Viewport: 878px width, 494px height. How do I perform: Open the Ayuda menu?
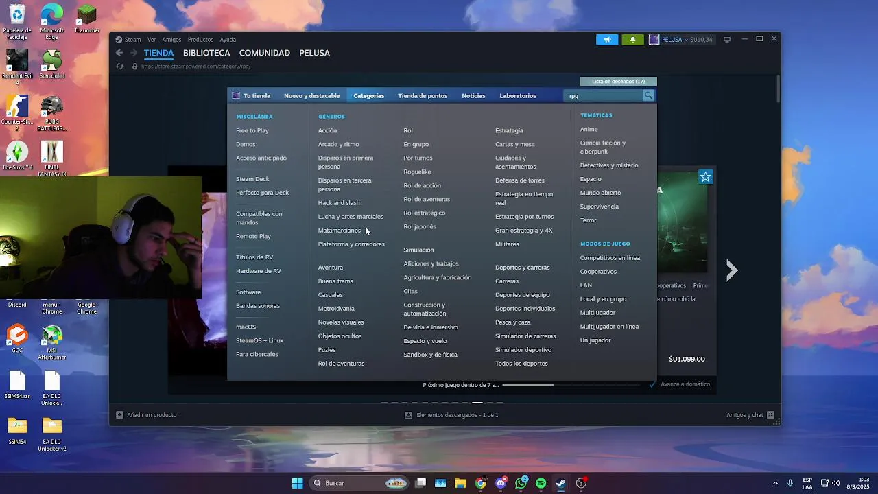(228, 40)
